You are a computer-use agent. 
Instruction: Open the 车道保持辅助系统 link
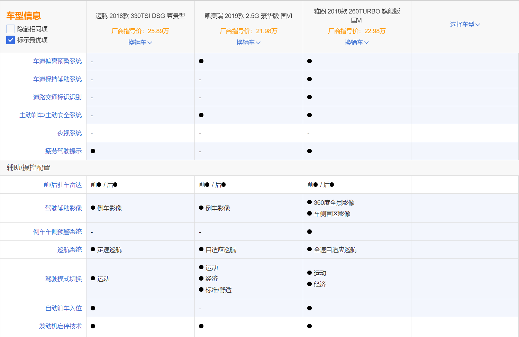click(57, 79)
